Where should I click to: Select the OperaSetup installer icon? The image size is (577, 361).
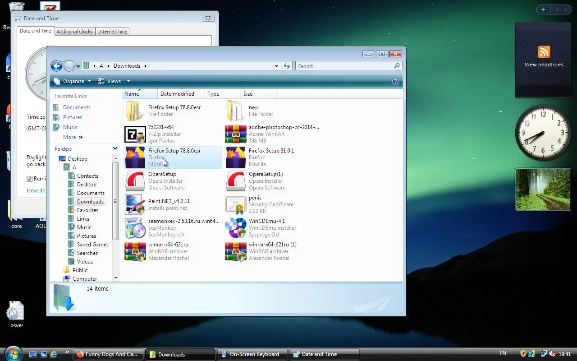(x=135, y=181)
